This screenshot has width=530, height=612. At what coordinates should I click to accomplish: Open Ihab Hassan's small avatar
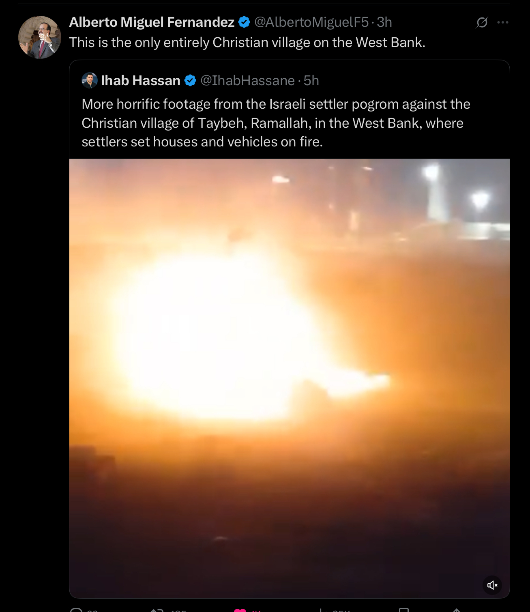click(x=90, y=80)
